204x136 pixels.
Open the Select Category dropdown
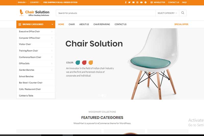pos(167,13)
